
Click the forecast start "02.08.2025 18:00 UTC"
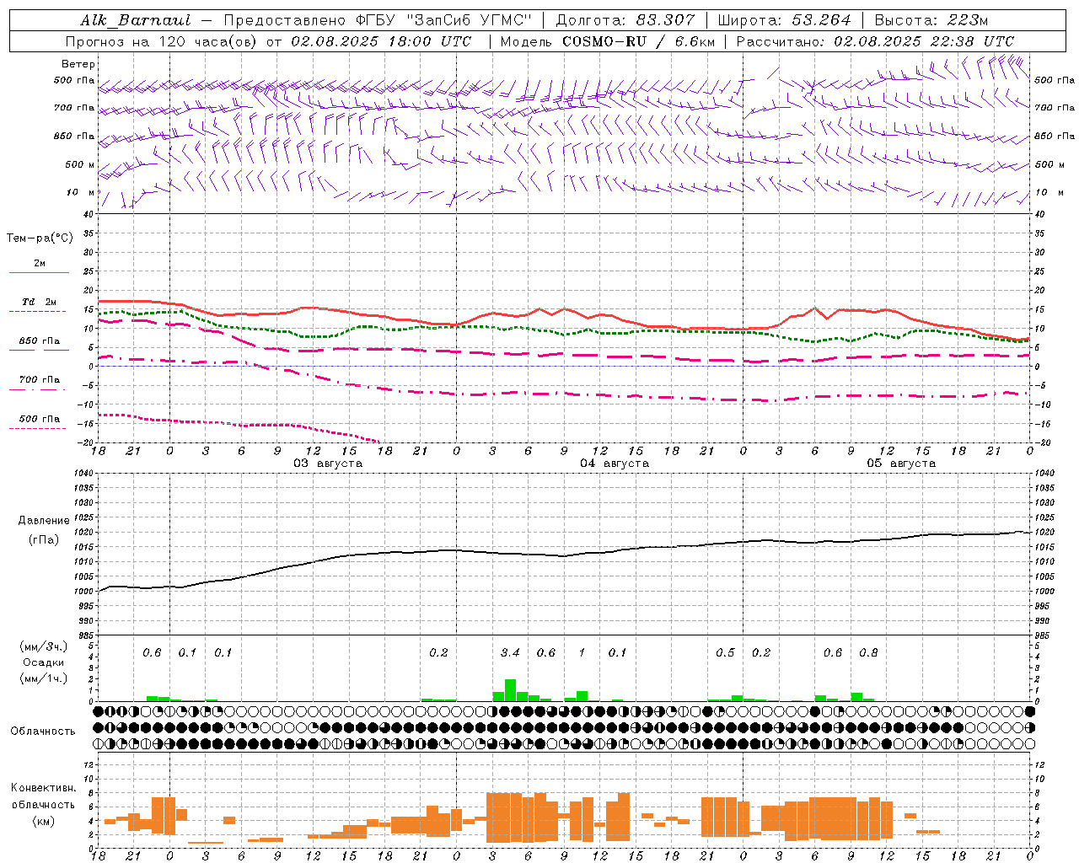(x=381, y=41)
